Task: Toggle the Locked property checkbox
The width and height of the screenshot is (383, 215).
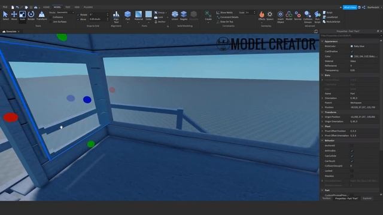Action: tap(352, 171)
